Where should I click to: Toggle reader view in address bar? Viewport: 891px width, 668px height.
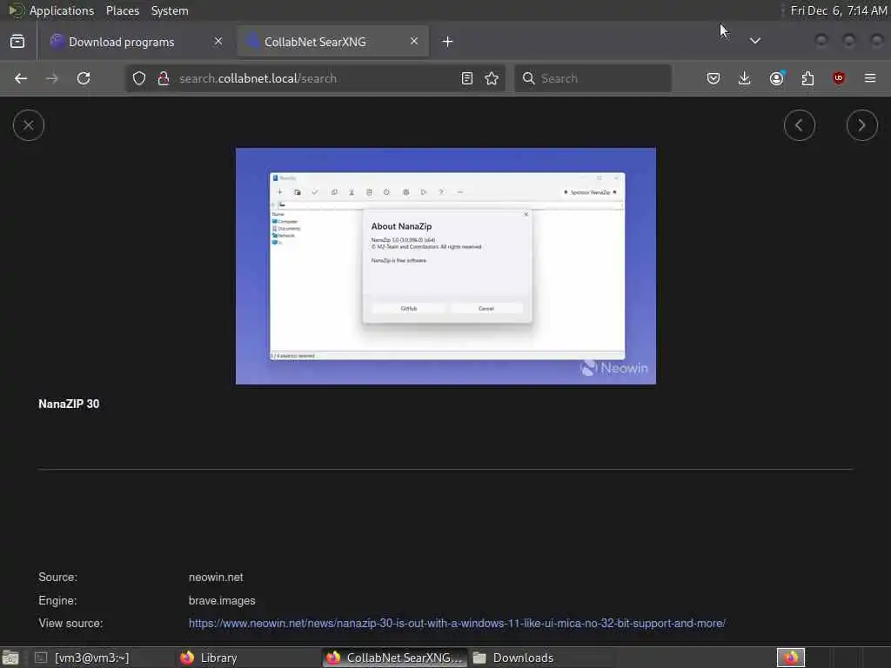467,78
